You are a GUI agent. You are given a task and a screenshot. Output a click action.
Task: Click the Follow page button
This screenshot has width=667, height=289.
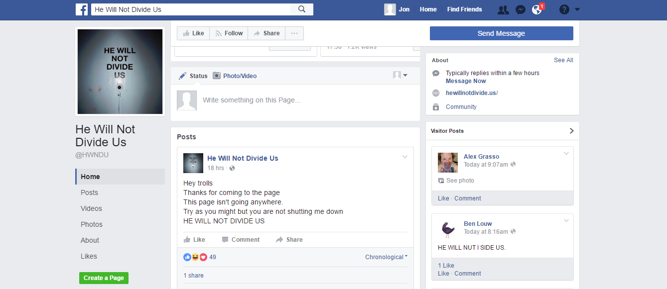tap(229, 33)
